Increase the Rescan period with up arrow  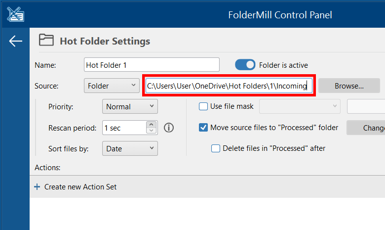click(x=152, y=125)
